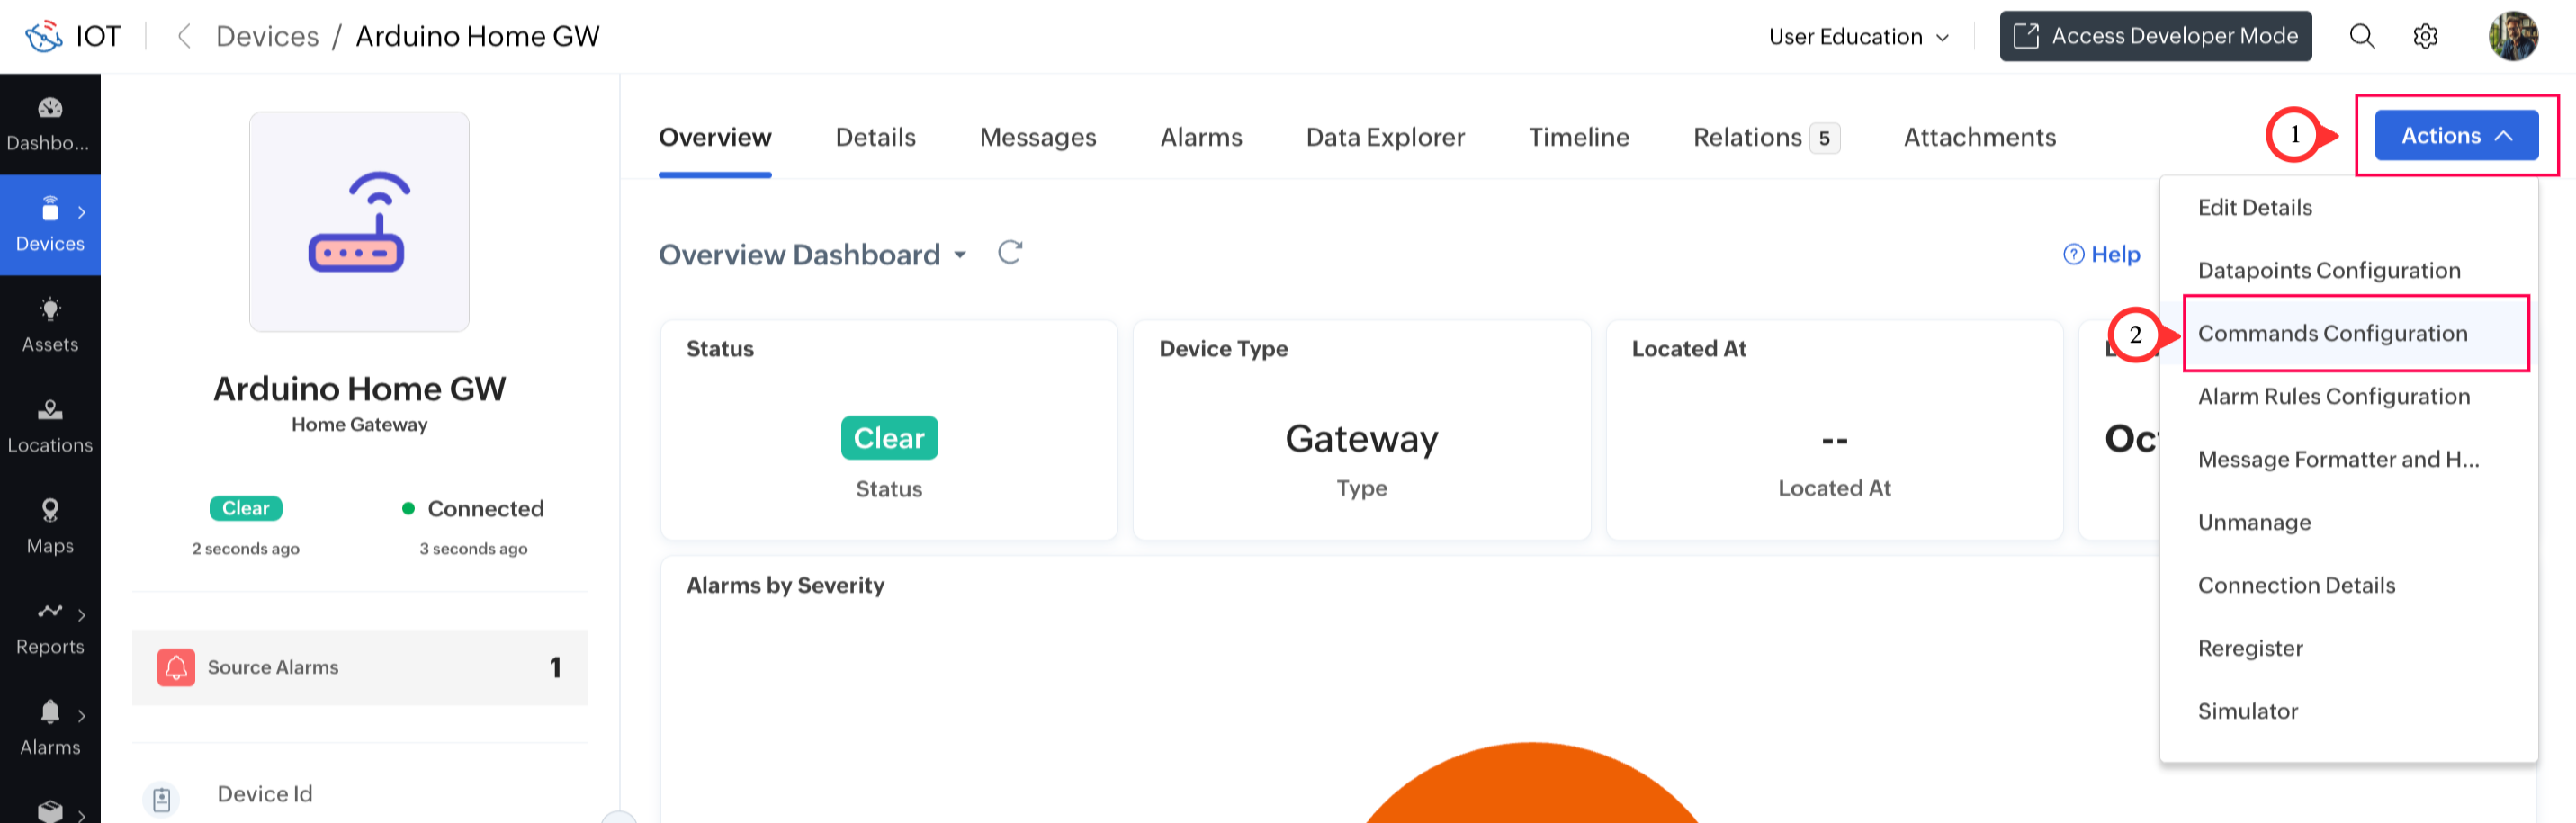
Task: Switch to the Overview tab
Action: point(715,137)
